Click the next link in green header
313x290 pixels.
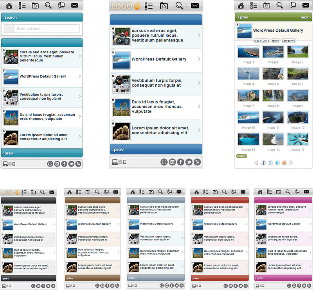(306, 17)
